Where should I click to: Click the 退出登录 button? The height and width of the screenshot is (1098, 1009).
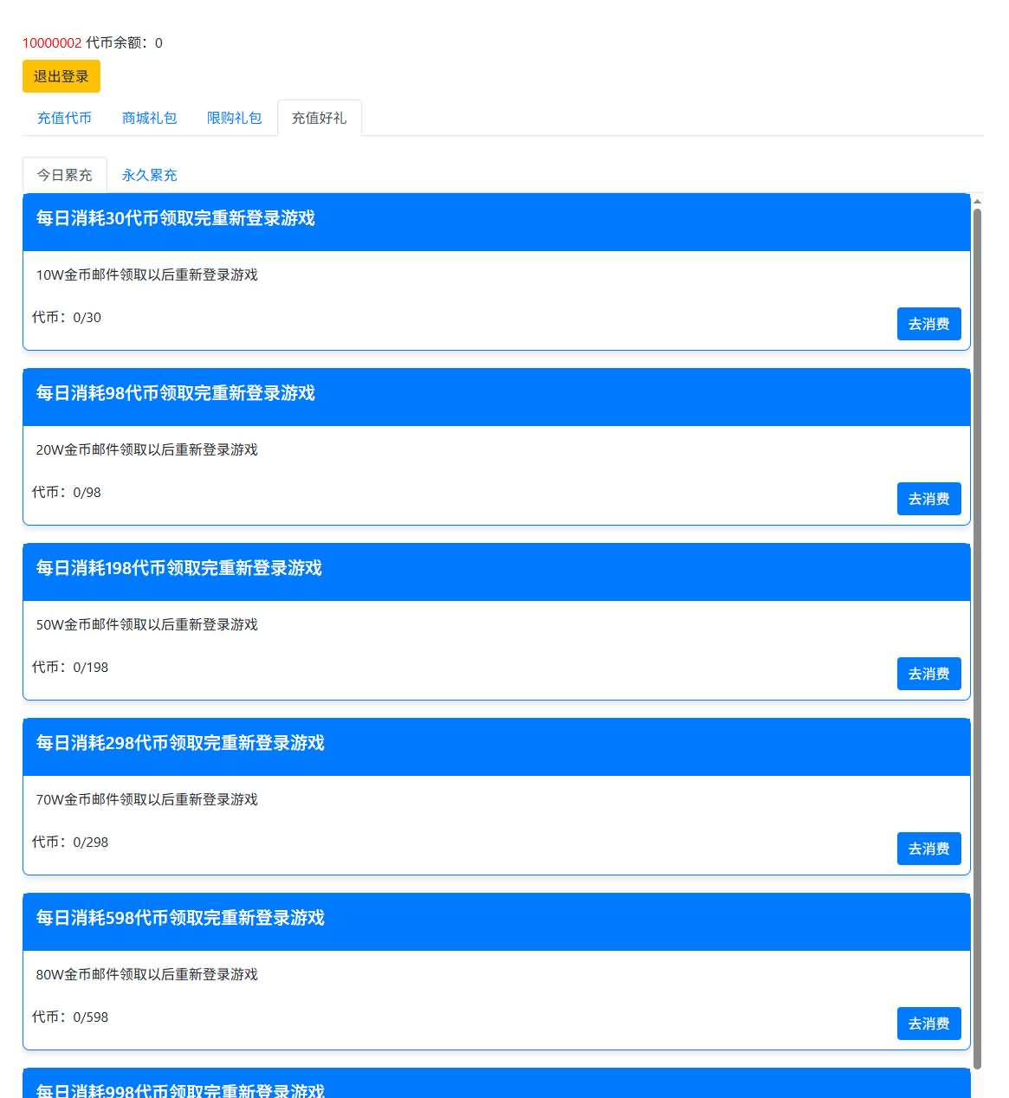pyautogui.click(x=61, y=76)
